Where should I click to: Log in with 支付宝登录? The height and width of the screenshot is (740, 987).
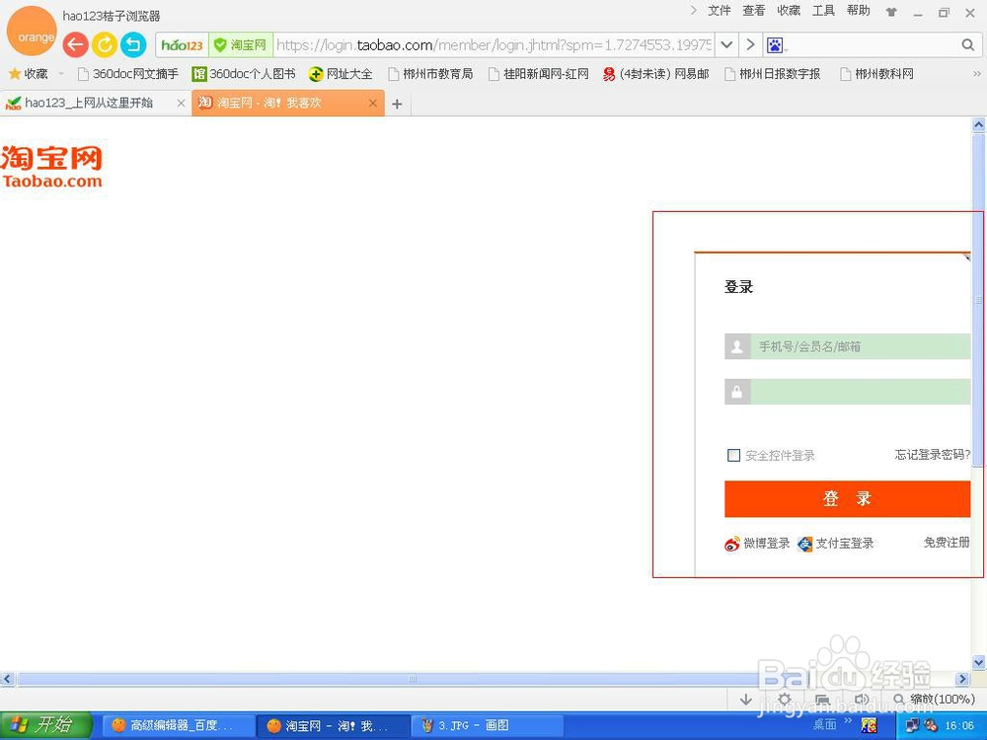coord(835,544)
